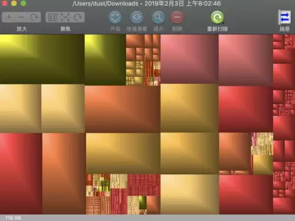The width and height of the screenshot is (295, 221).
Task: Select the largest olive-yellow block in treemap's top-left corner
Action: [x=42, y=59]
